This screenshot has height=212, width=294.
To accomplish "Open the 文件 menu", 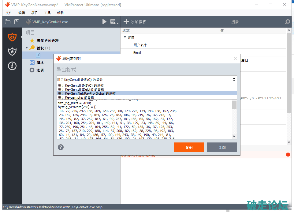I will coord(9,13).
